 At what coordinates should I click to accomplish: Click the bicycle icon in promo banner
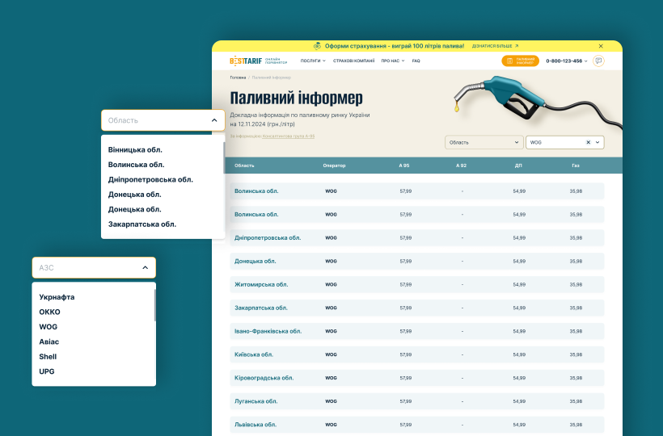coord(317,46)
